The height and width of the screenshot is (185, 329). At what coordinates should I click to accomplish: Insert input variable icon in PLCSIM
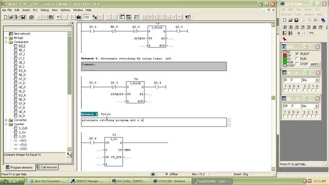[285, 27]
